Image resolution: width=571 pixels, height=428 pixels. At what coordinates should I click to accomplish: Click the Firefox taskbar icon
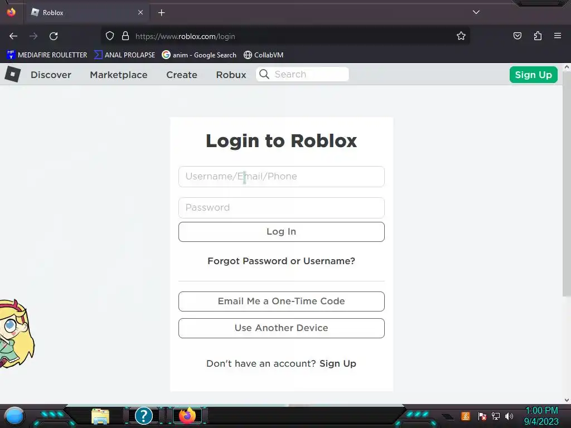click(187, 416)
